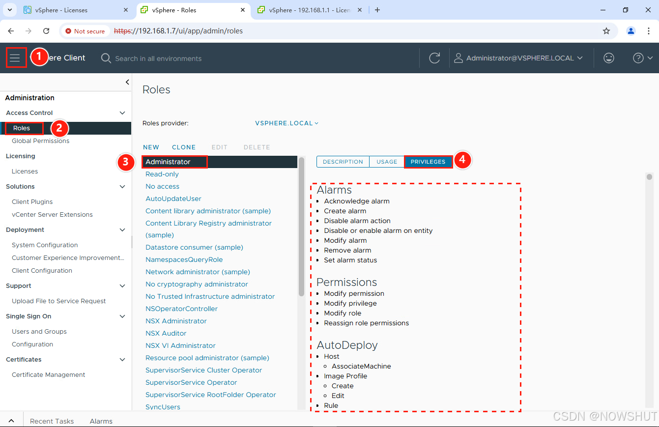Image resolution: width=659 pixels, height=427 pixels.
Task: Open the browser three-dot menu
Action: click(x=649, y=31)
